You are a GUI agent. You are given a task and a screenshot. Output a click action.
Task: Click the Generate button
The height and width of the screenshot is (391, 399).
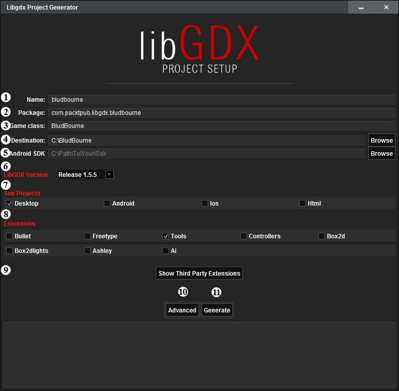tap(217, 310)
